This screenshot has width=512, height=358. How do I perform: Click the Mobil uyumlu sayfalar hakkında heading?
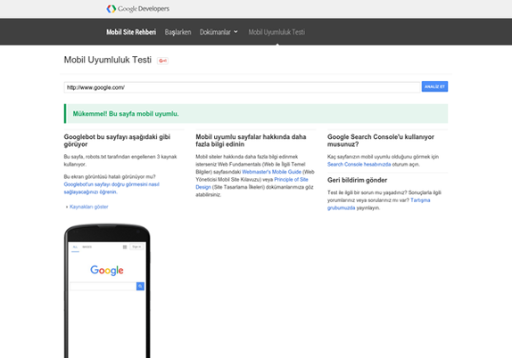click(x=251, y=141)
